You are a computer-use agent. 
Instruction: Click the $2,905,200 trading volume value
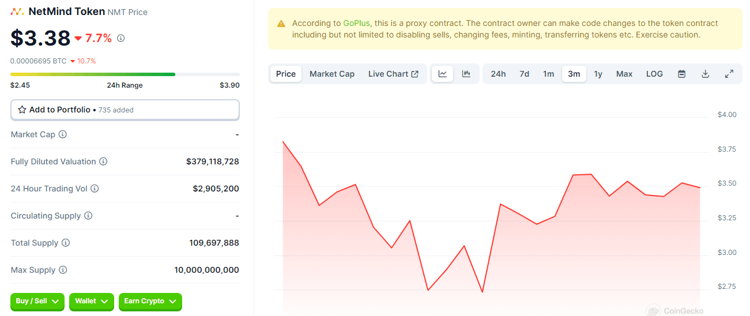coord(216,189)
